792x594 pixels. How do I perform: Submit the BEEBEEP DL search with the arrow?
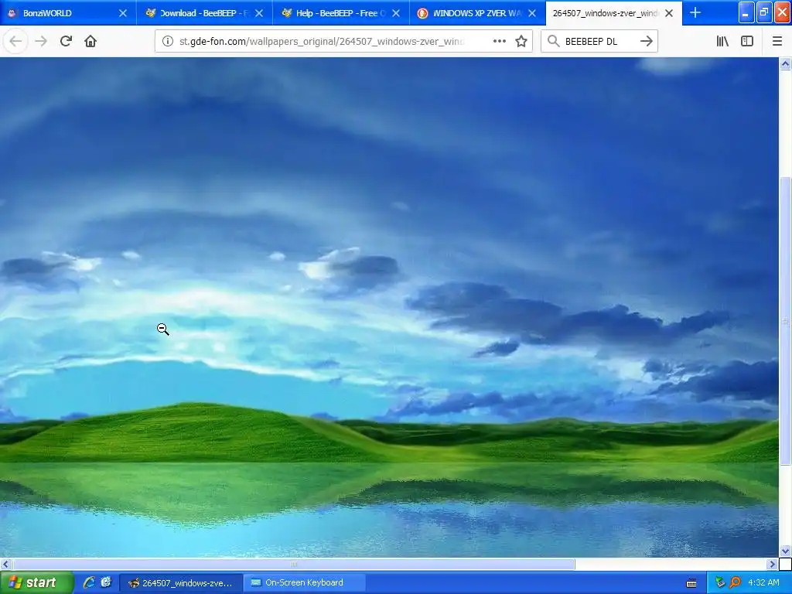[646, 42]
